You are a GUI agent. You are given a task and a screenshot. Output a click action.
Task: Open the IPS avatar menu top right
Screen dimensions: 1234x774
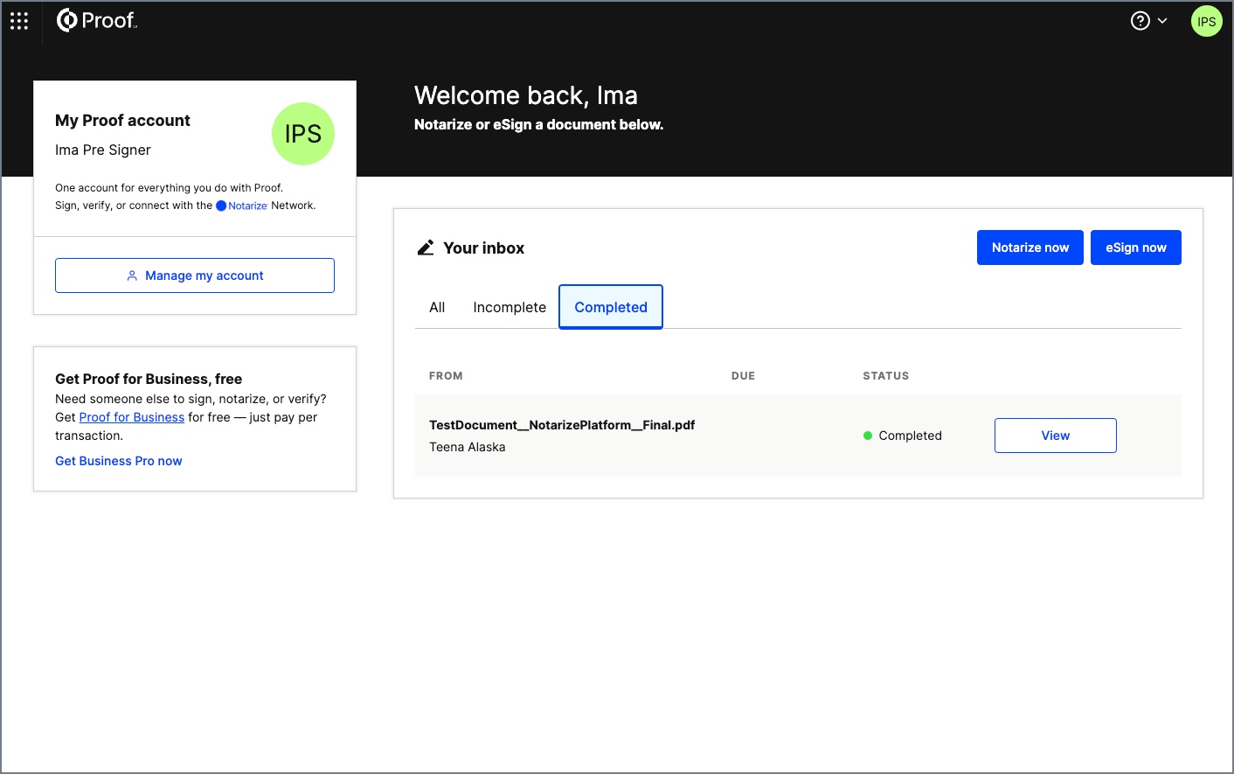pyautogui.click(x=1206, y=20)
